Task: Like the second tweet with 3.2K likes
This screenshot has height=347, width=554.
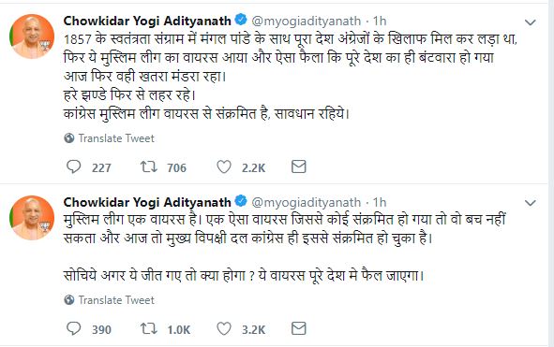Action: pyautogui.click(x=224, y=329)
